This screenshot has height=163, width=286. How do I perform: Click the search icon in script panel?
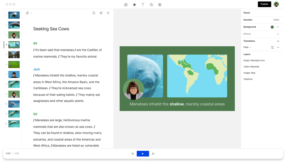pyautogui.click(x=94, y=13)
